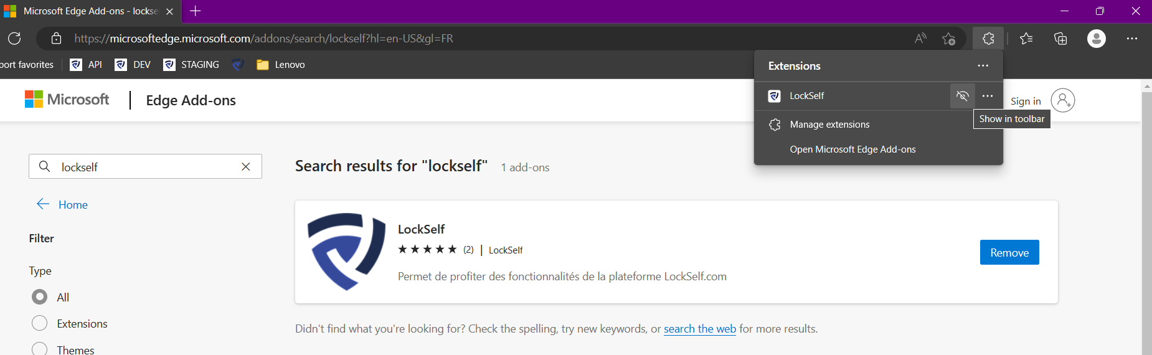The image size is (1152, 355).
Task: Toggle Show in toolbar for LockSelf
Action: (962, 96)
